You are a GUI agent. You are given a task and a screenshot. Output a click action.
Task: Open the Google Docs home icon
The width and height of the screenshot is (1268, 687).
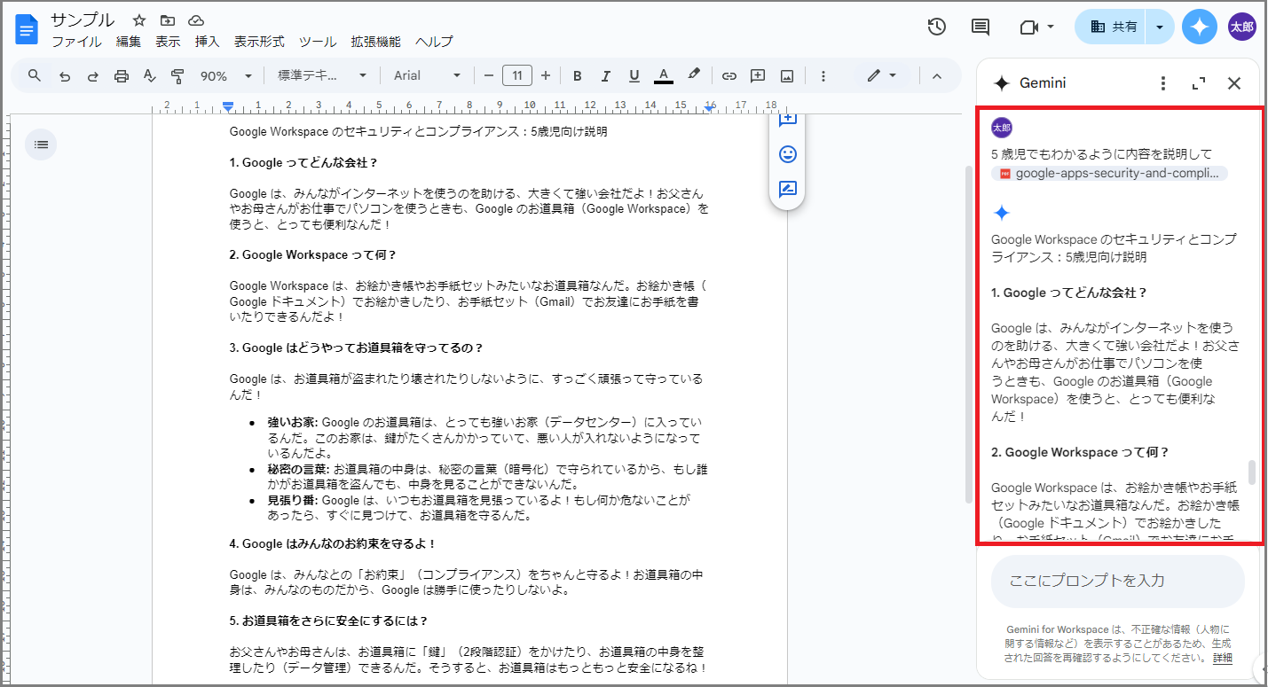(27, 30)
